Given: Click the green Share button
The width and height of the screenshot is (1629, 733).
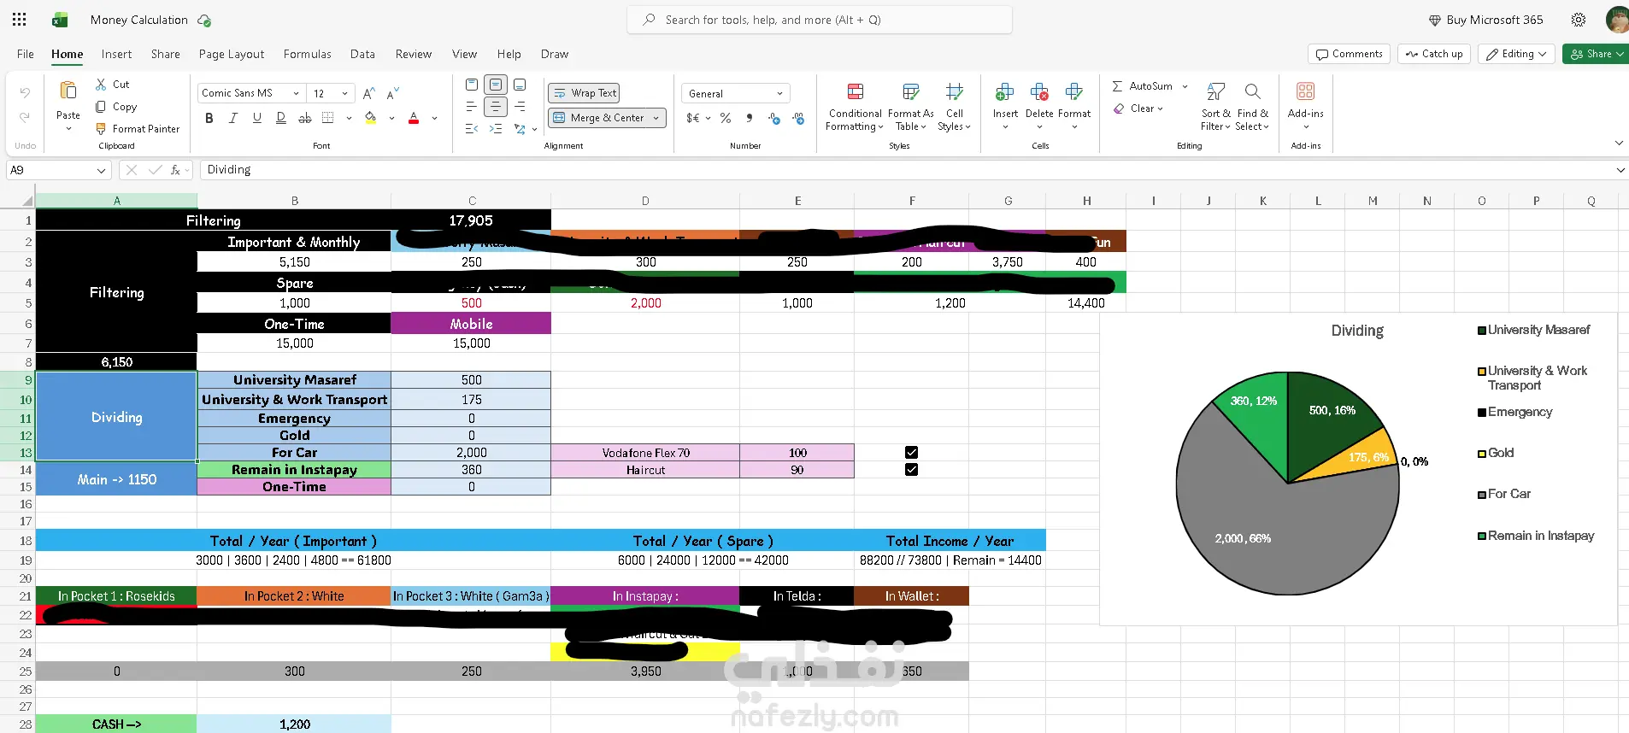Looking at the screenshot, I should (1595, 54).
